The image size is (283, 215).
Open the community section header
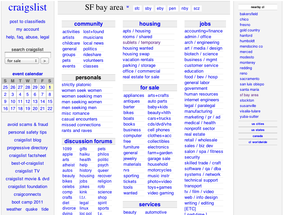point(88,24)
